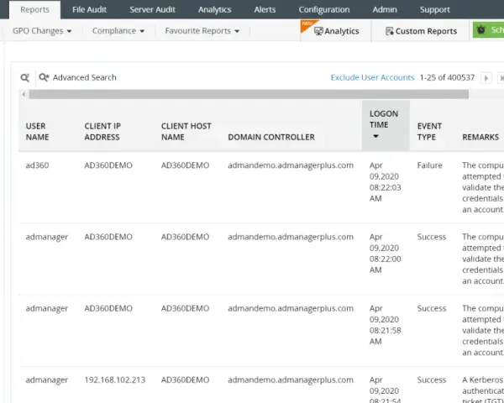Go to next page arrow
This screenshot has height=403, width=504.
pos(486,78)
